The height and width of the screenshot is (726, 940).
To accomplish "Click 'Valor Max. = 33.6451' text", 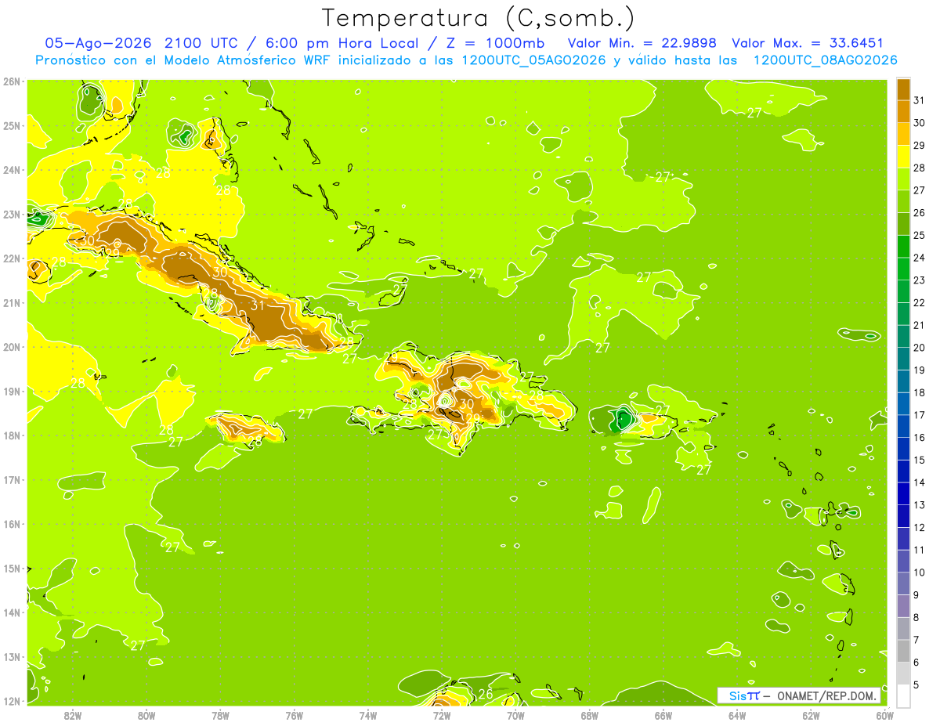I will pyautogui.click(x=808, y=43).
